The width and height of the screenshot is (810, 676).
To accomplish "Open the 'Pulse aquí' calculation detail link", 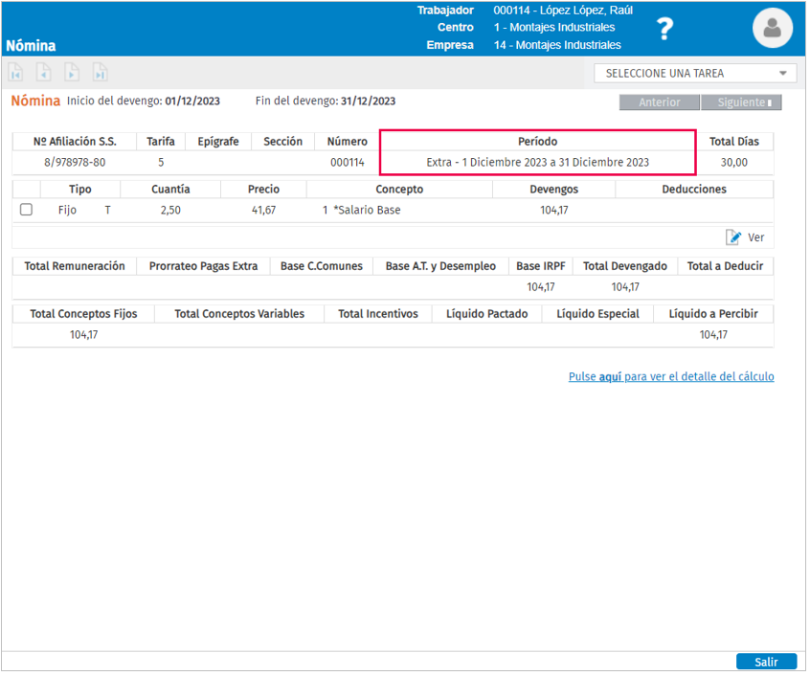I will tap(671, 377).
